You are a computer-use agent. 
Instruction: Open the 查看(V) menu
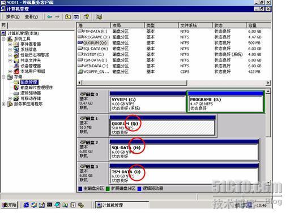click(x=31, y=17)
